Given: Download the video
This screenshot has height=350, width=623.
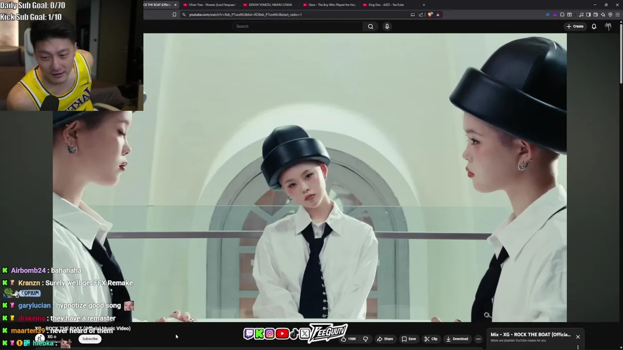Looking at the screenshot, I should point(457,339).
